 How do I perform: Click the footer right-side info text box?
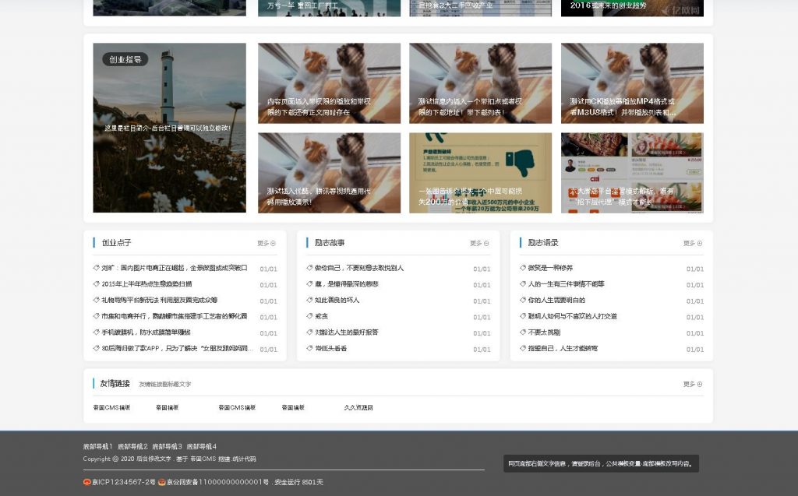tap(601, 463)
